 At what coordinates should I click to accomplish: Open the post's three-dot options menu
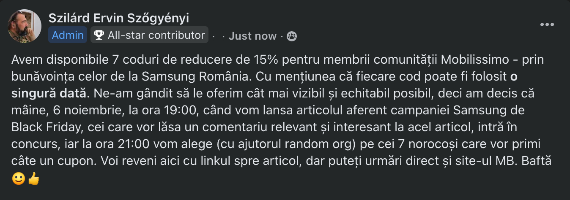coord(547,25)
